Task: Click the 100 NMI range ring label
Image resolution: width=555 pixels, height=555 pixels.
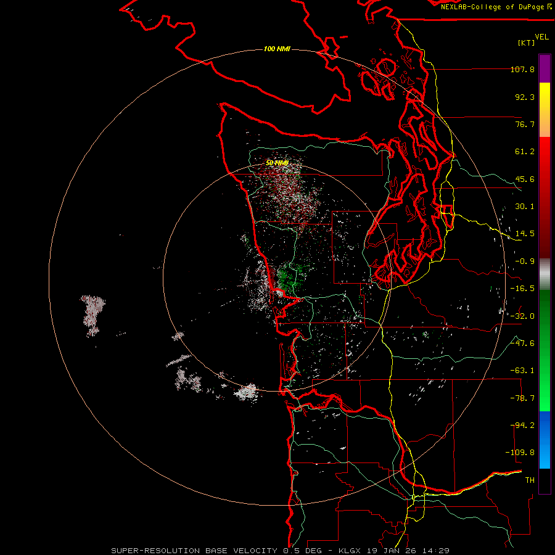Action: coord(277,49)
